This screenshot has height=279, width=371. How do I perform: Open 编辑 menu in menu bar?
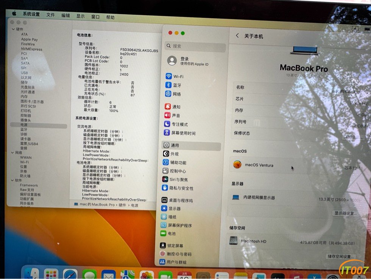click(65, 16)
